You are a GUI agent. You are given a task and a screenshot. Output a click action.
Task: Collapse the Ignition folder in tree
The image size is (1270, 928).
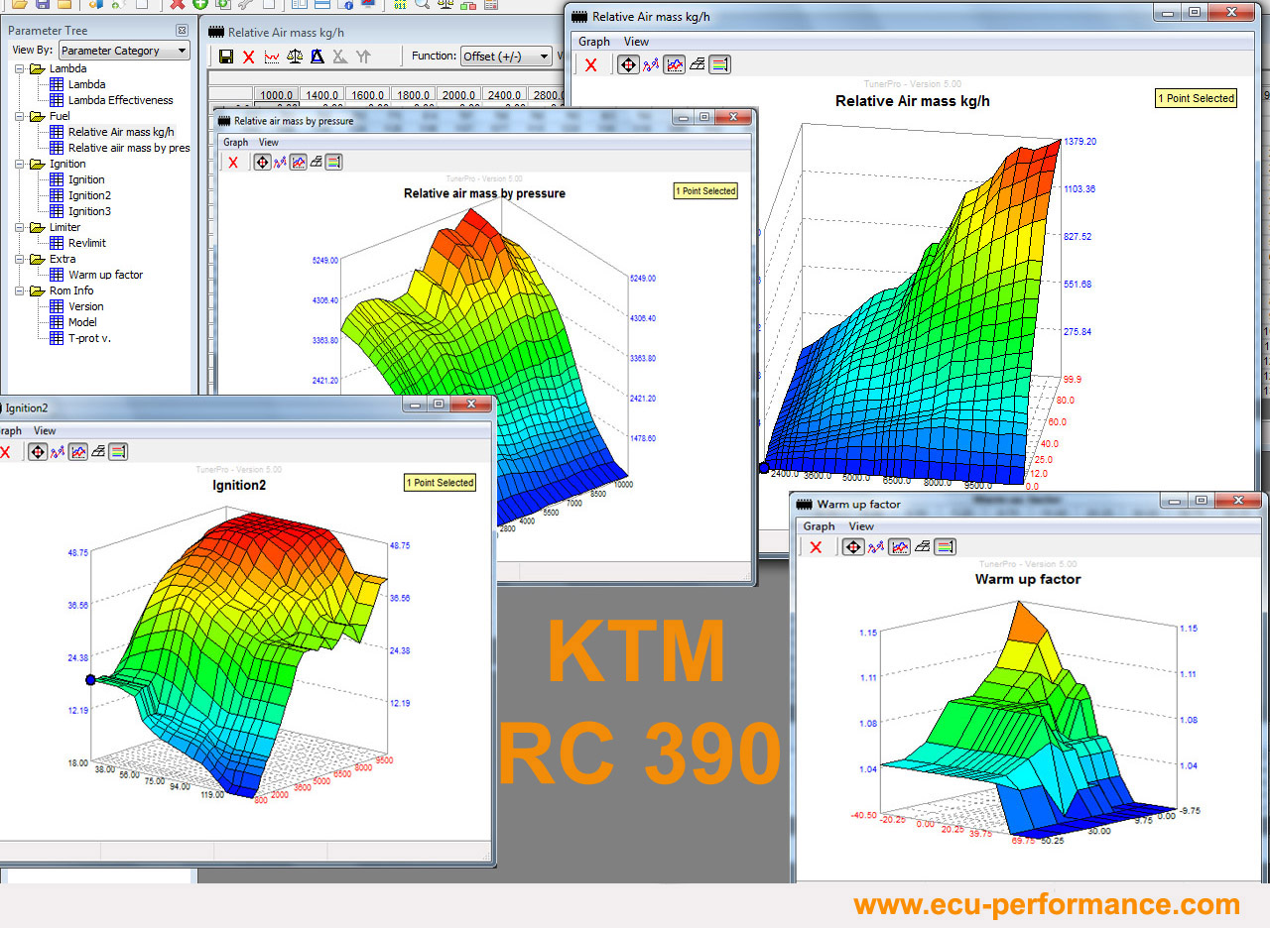tap(21, 164)
